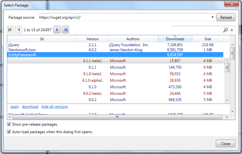The height and width of the screenshot is (154, 242).
Task: Toggle Show pre-release packages checkbox
Action: point(9,124)
